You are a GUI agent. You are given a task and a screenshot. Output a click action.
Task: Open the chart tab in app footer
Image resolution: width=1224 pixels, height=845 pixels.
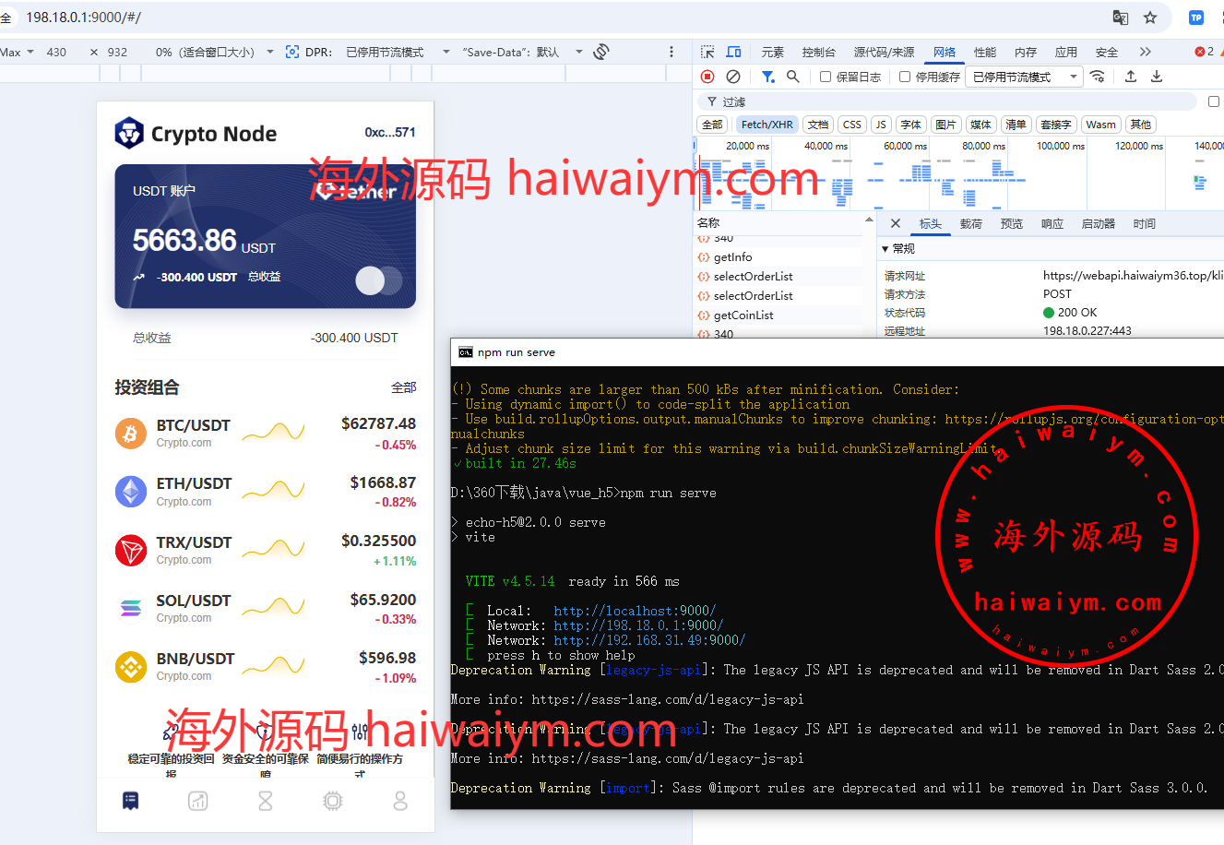pyautogui.click(x=198, y=801)
